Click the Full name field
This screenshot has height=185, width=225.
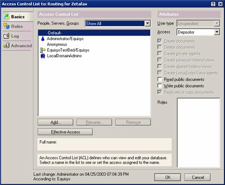104,144
